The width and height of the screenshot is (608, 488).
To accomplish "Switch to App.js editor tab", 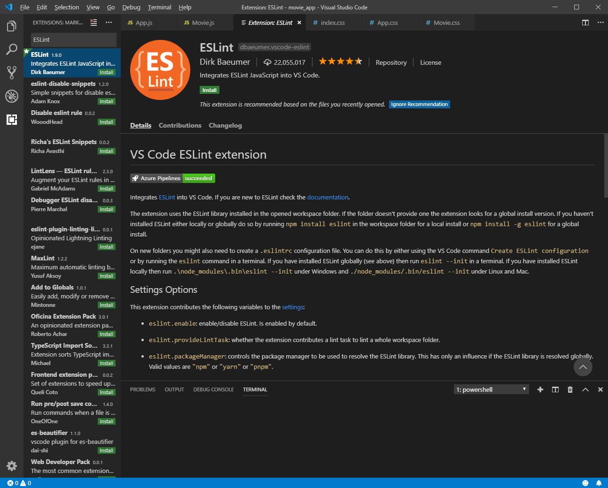I will (149, 23).
